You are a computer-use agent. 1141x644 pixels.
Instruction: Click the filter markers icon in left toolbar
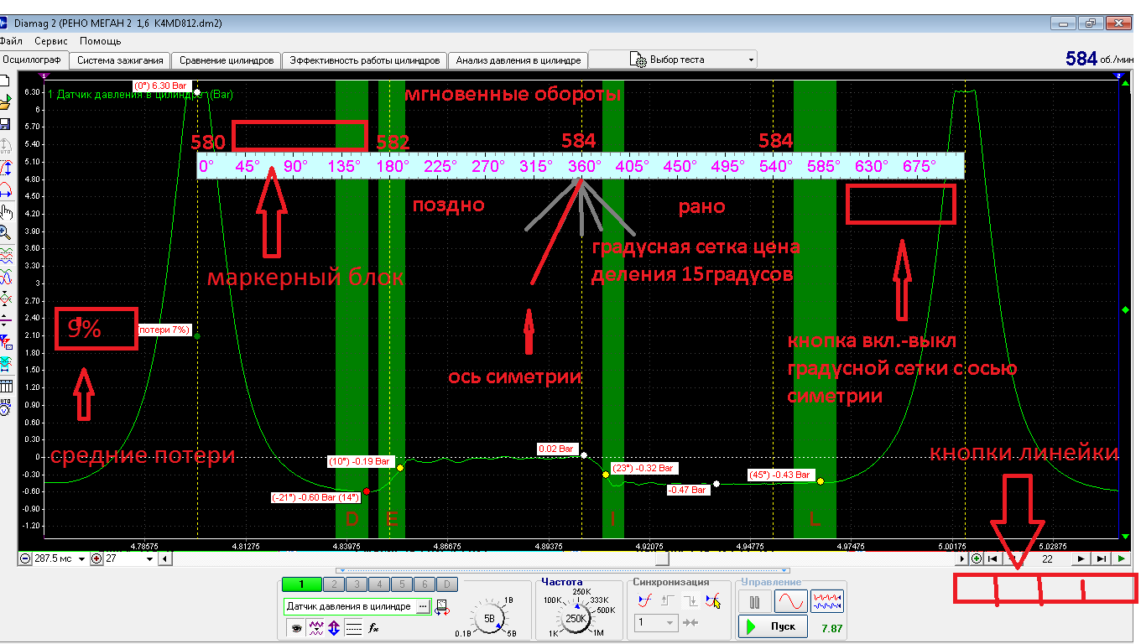coord(5,342)
